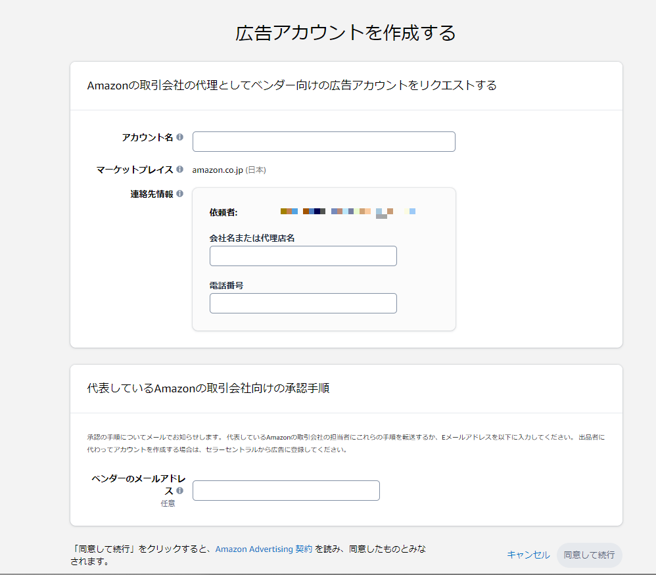Viewport: 656px width, 575px height.
Task: Click the 任意 optional note under vendor email
Action: point(168,503)
